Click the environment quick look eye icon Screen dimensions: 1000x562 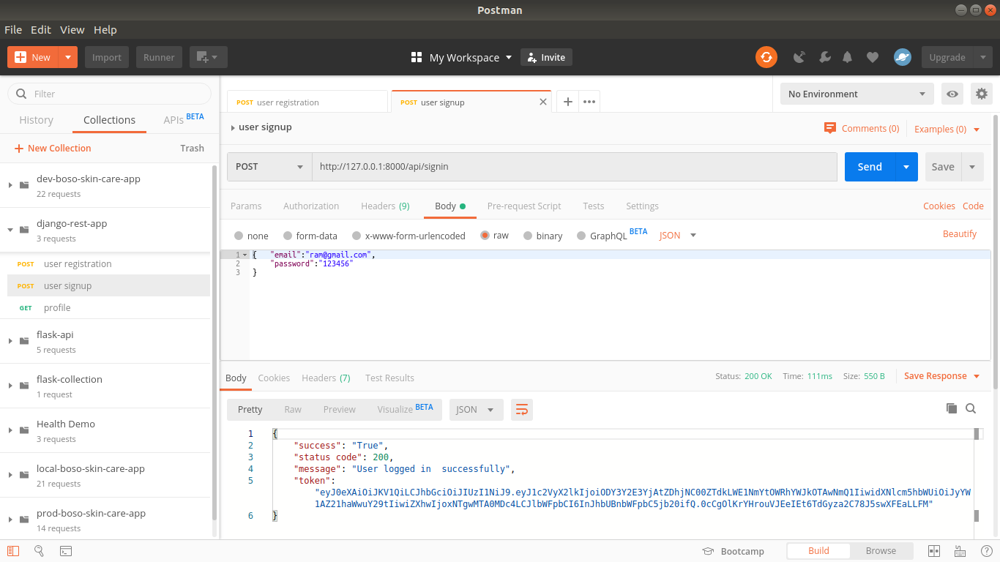[x=952, y=94]
